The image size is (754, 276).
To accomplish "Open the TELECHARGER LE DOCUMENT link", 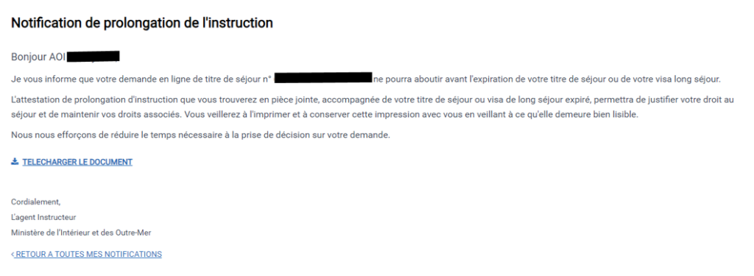I will [x=77, y=162].
